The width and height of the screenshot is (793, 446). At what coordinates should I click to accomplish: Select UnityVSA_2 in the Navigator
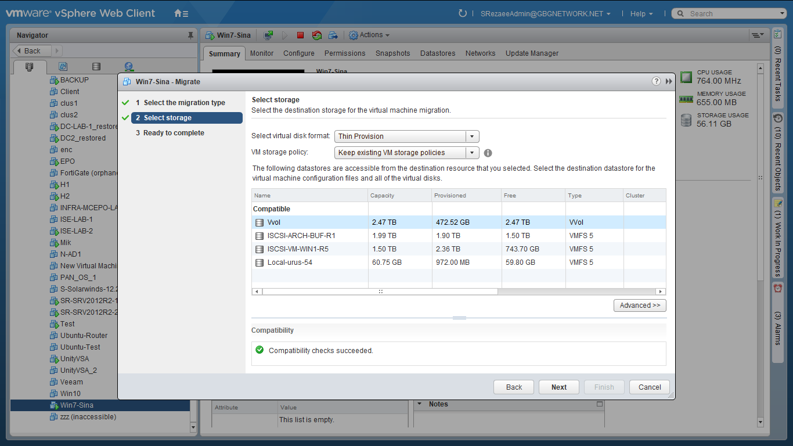click(x=78, y=371)
